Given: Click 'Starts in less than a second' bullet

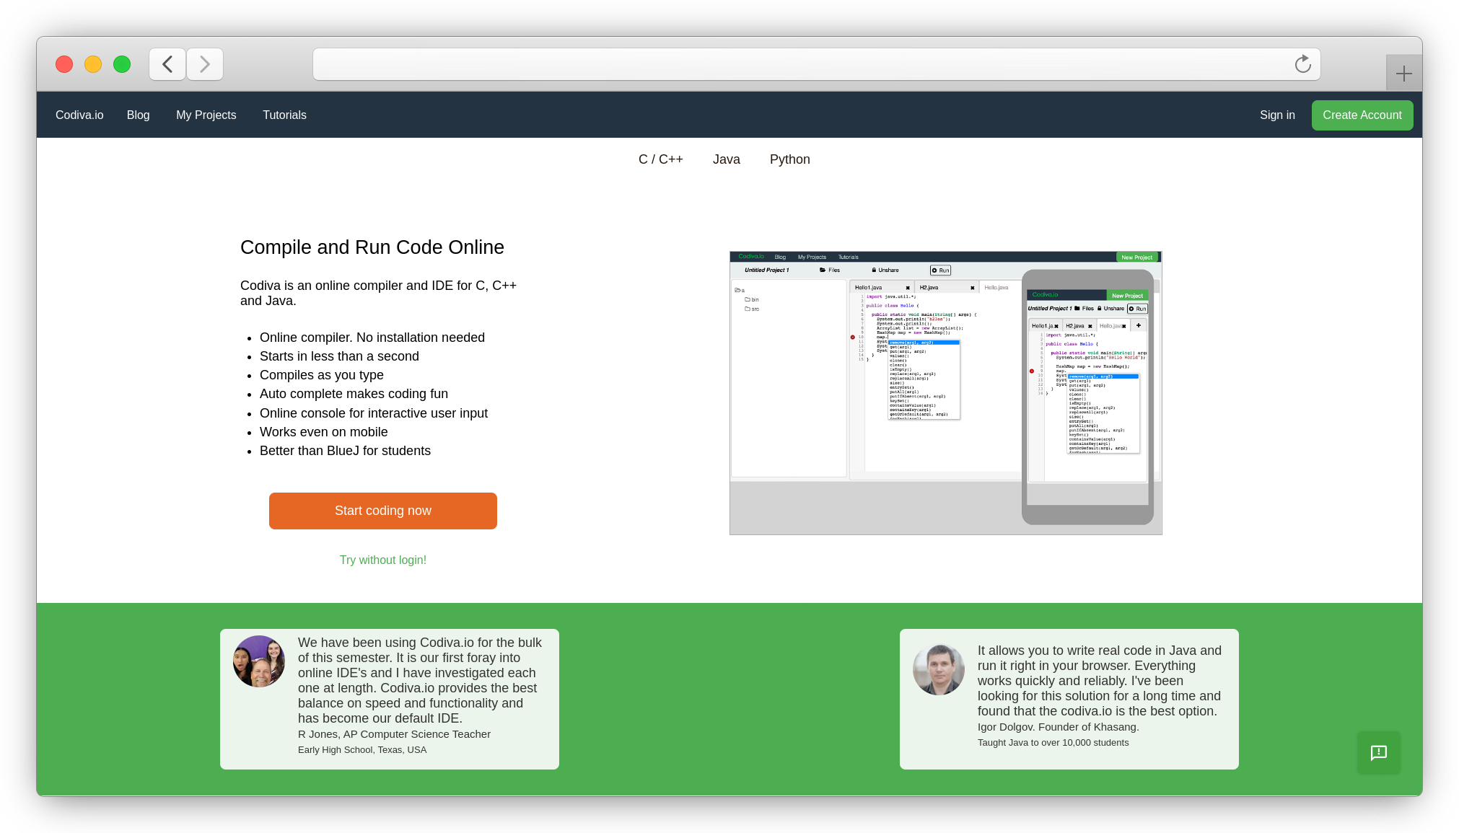Looking at the screenshot, I should click(x=339, y=356).
